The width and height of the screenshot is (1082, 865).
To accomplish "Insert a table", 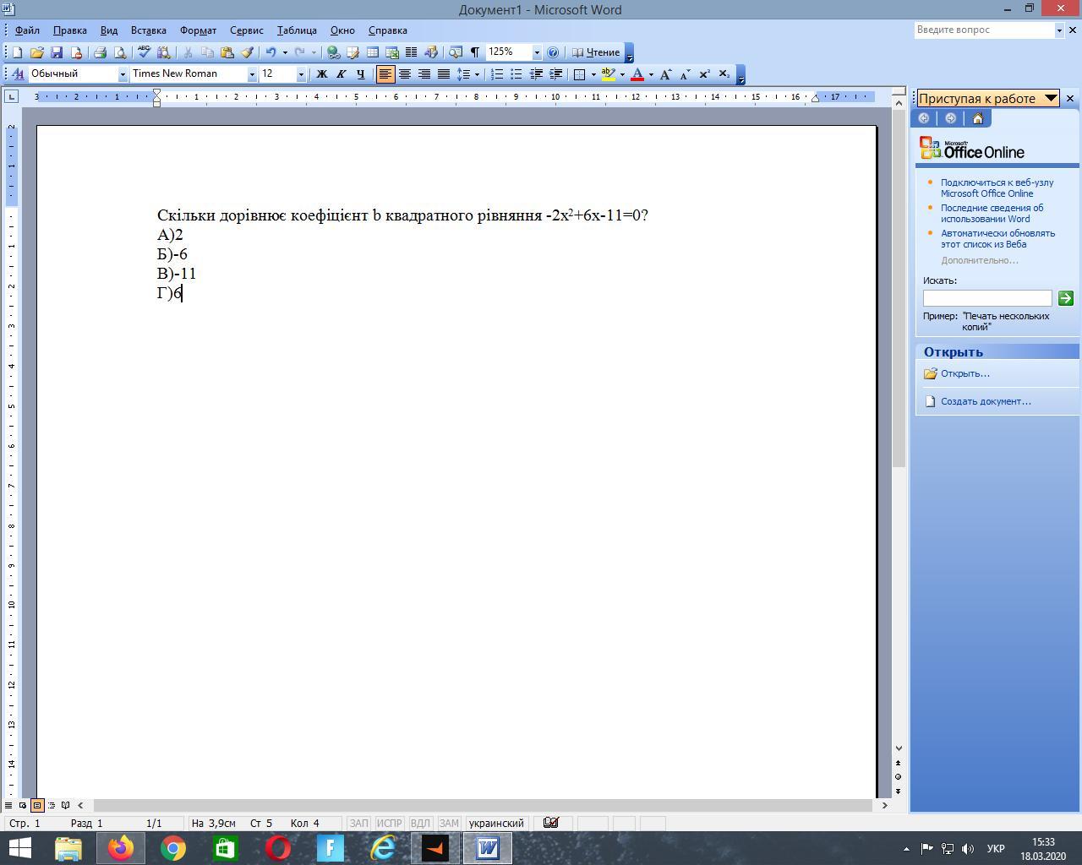I will click(x=372, y=52).
